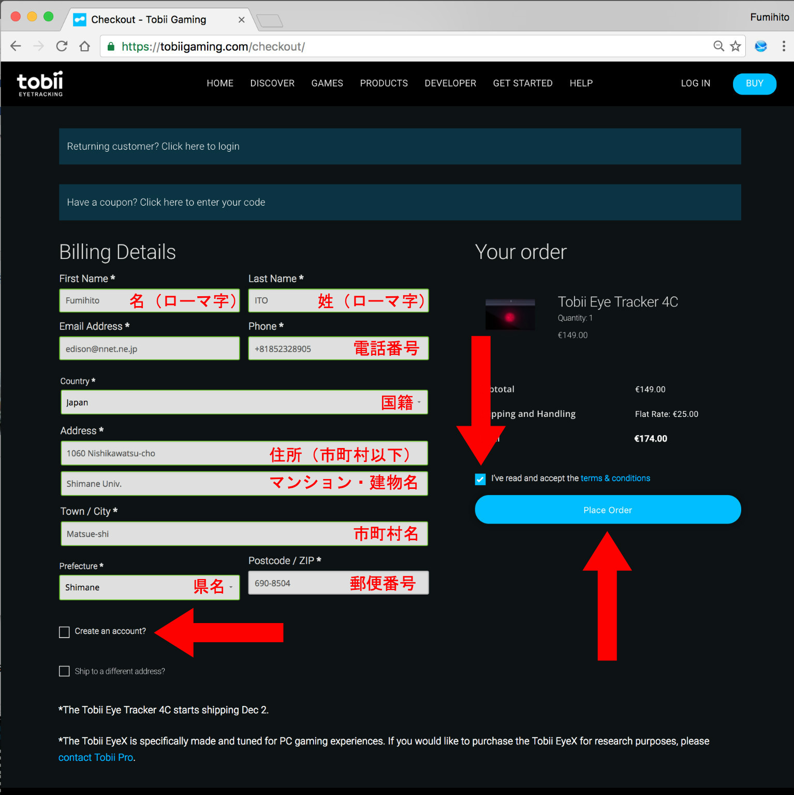Click 'Click here to enter your code'
This screenshot has height=795, width=794.
pos(202,203)
